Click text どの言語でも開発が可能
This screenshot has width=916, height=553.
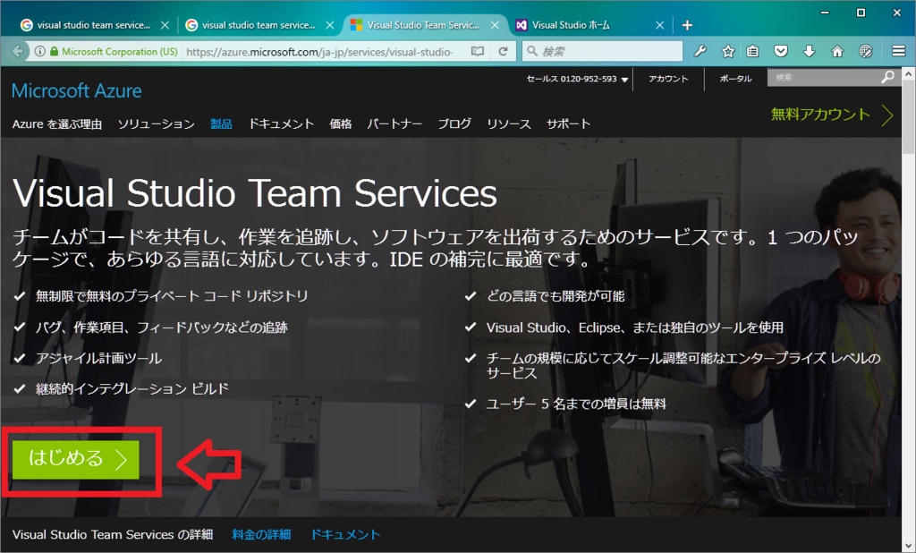click(x=556, y=296)
